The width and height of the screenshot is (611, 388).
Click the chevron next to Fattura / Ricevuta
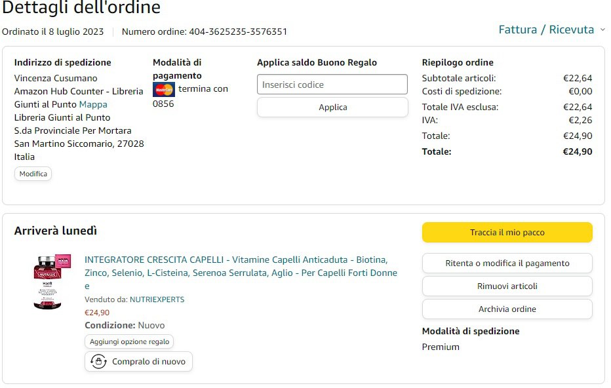point(602,30)
